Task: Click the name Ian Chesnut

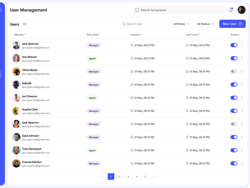Action: click(29, 97)
